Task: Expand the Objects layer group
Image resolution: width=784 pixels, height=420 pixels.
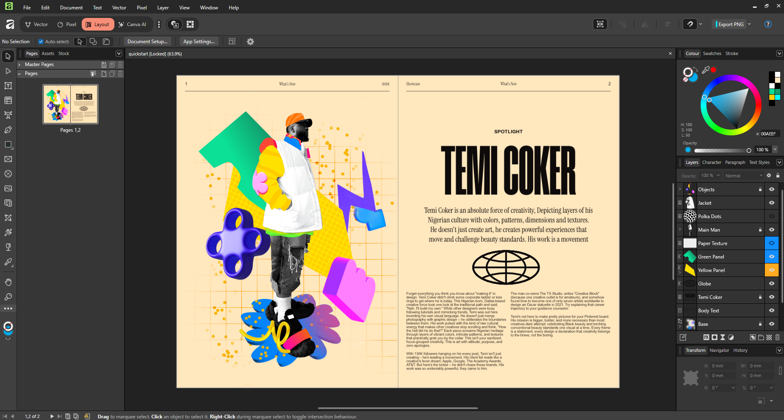Action: tap(680, 189)
